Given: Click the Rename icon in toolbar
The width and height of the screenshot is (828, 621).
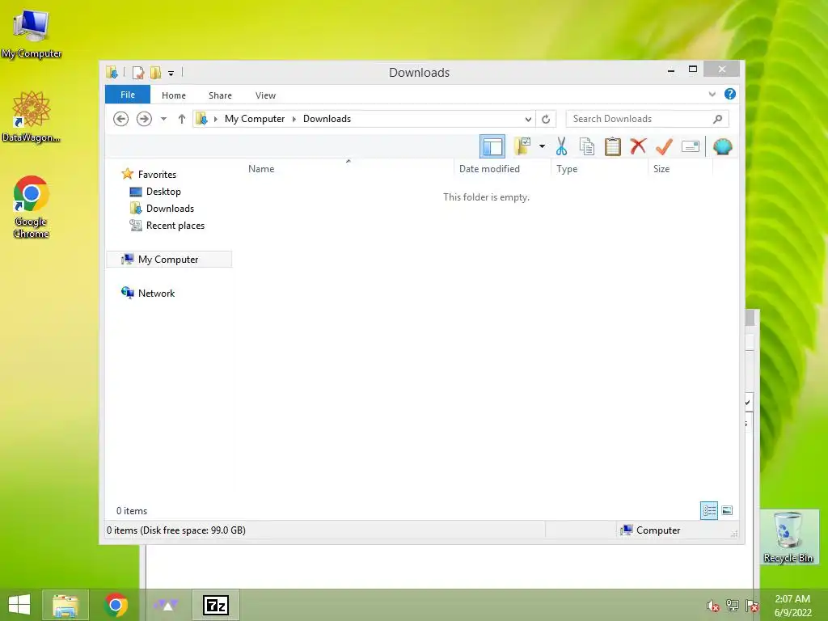Looking at the screenshot, I should (691, 146).
